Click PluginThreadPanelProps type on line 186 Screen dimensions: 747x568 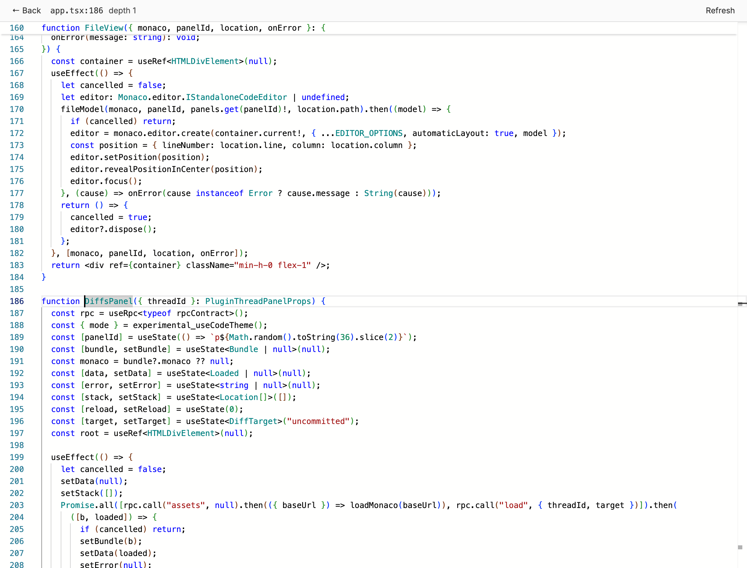pyautogui.click(x=258, y=301)
